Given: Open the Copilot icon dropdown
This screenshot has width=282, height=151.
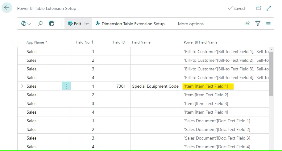Looking at the screenshot, I should (x=26, y=23).
